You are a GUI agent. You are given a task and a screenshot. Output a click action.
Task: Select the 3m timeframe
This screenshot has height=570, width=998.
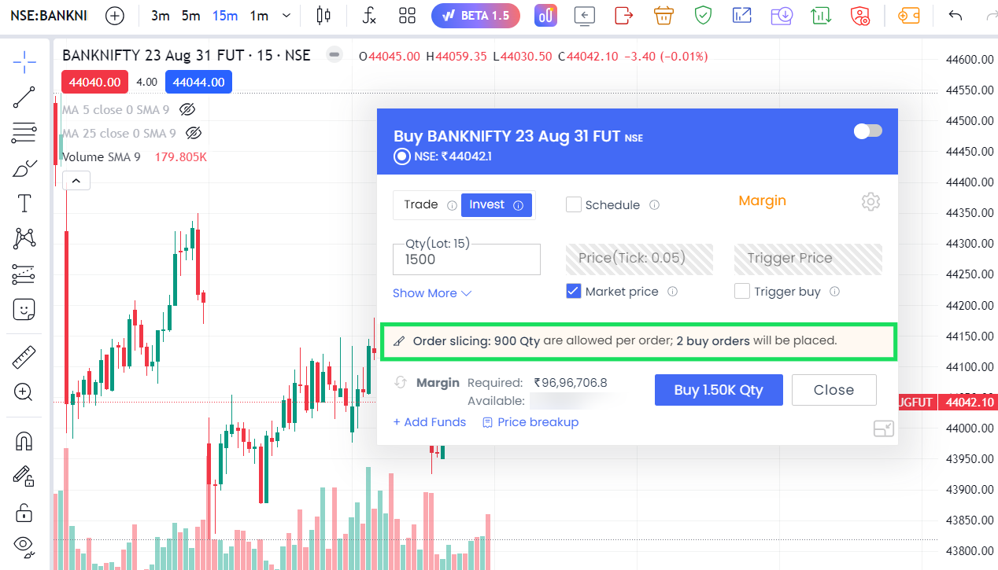(x=161, y=16)
